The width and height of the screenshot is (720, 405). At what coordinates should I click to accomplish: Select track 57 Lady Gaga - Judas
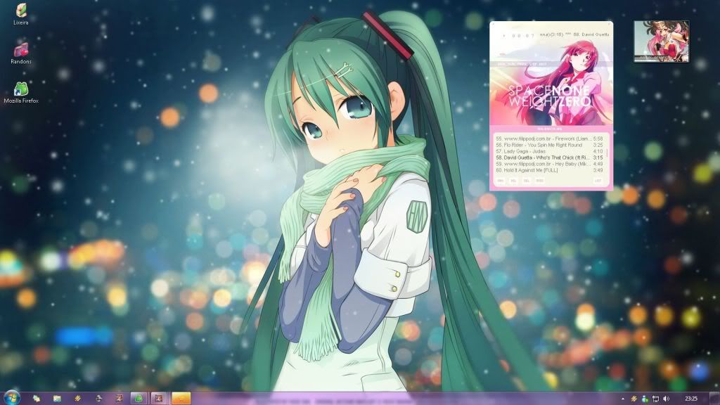[x=548, y=152]
